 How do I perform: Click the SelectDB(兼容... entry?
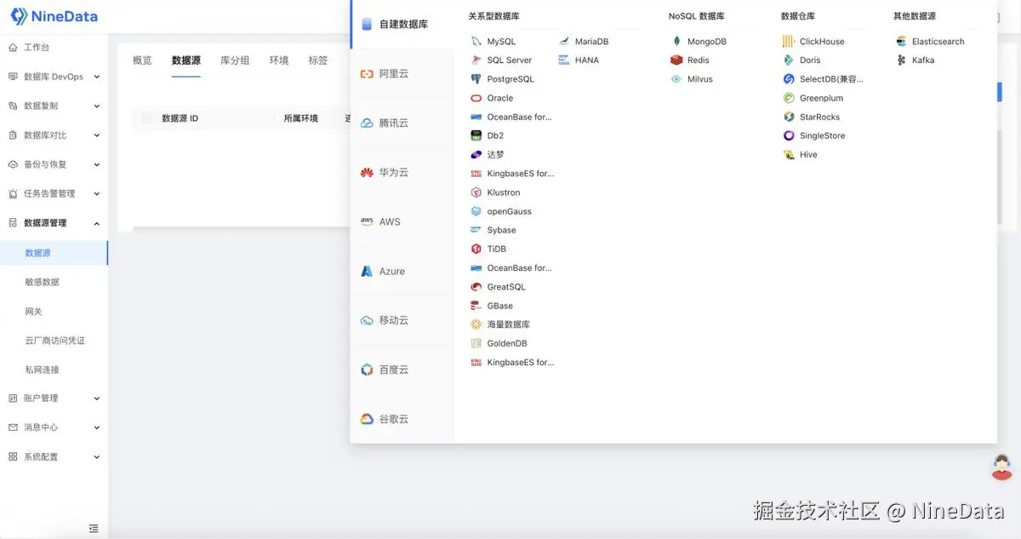(823, 79)
